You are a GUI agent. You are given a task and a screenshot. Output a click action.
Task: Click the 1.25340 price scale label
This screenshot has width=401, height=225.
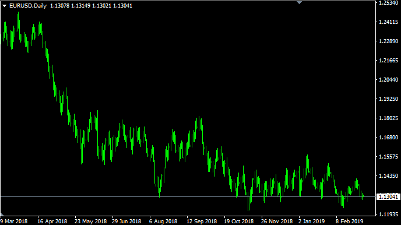(x=388, y=3)
